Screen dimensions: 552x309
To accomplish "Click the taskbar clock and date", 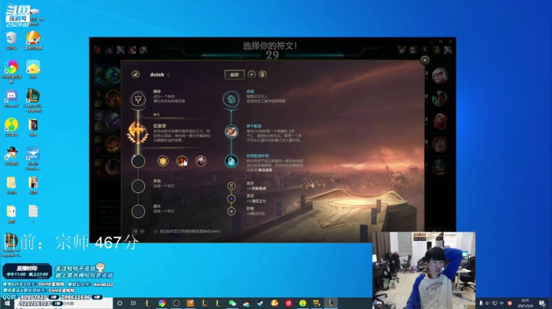I will coord(525,303).
